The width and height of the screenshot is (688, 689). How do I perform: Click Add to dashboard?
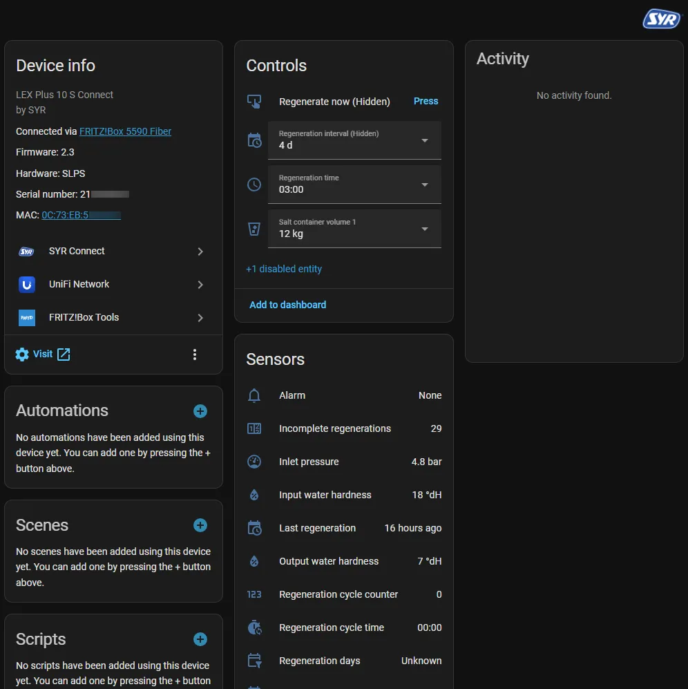click(288, 305)
